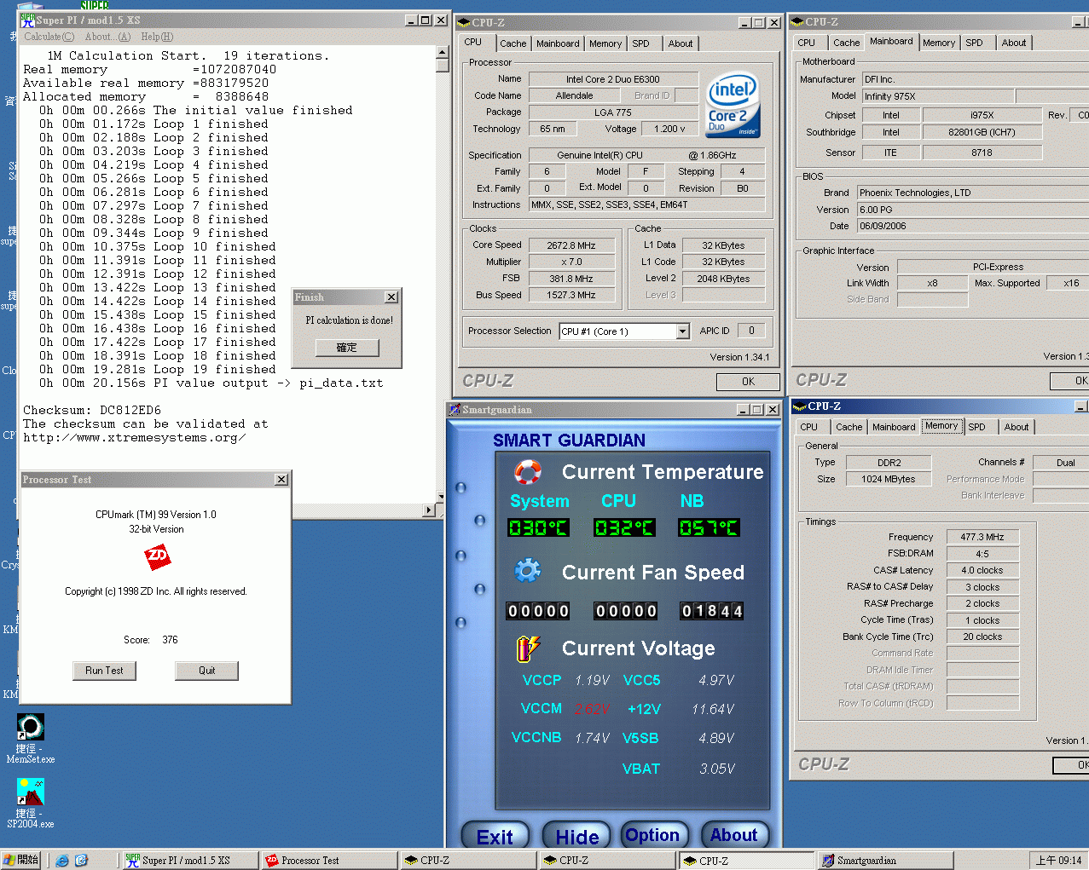Click mainboard Model field Infinity 975X

click(937, 96)
